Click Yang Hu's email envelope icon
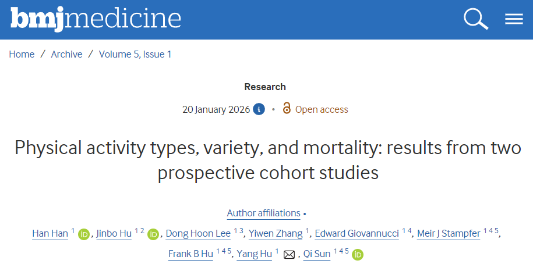This screenshot has height=271, width=533. [289, 255]
